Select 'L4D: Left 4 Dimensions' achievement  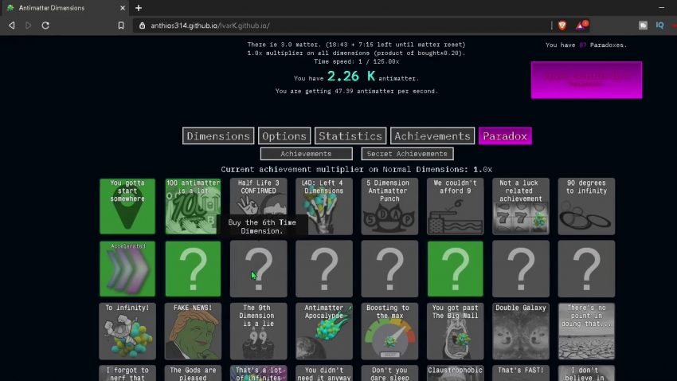pos(324,206)
